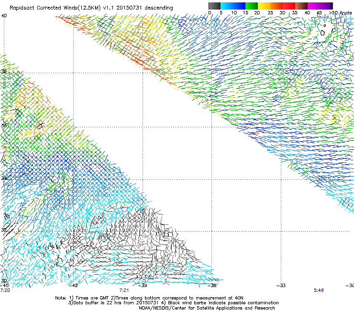Click the legend label '5'
Screen dimensions: 354x311
tap(221, 13)
